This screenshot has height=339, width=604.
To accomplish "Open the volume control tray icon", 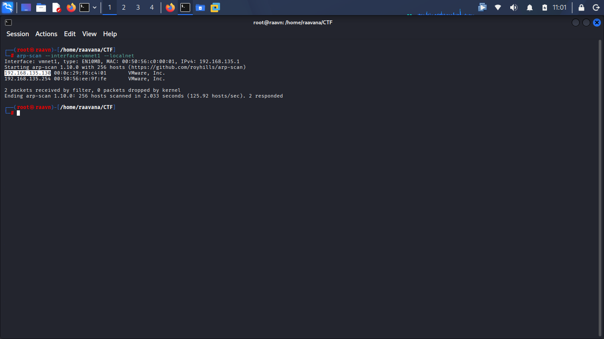I will pos(513,8).
